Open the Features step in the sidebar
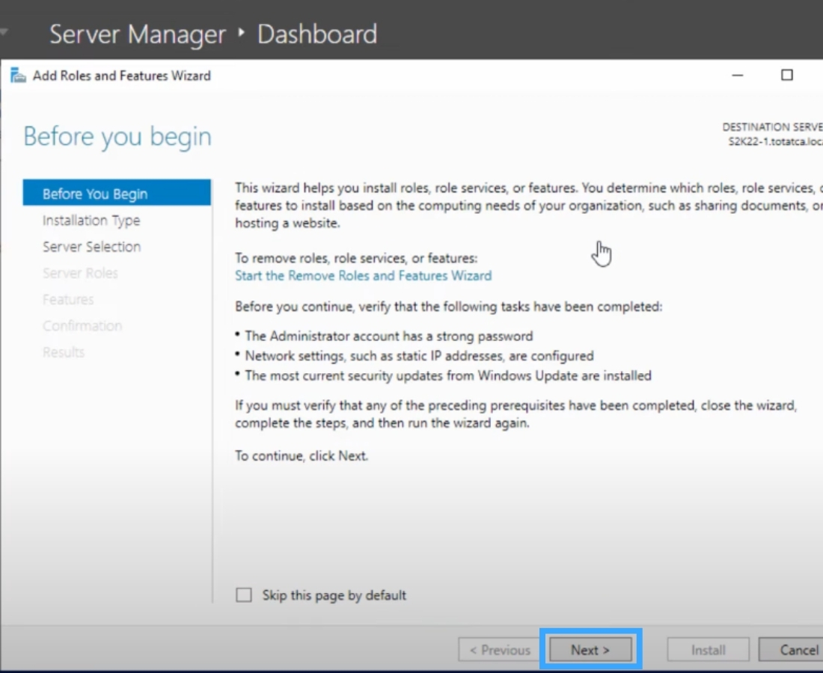The width and height of the screenshot is (823, 673). pos(68,298)
